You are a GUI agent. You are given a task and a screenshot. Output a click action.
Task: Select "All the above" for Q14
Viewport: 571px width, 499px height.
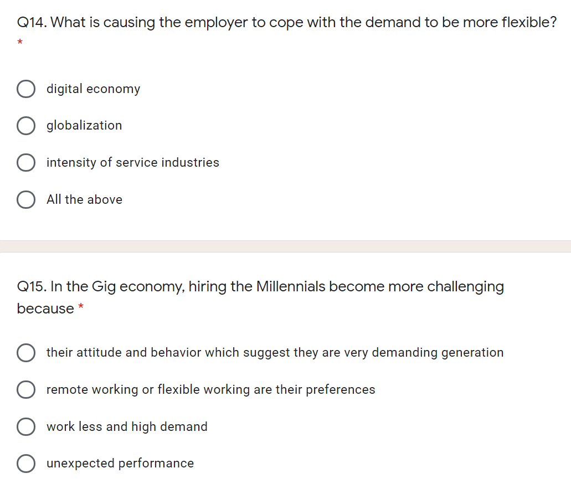click(x=26, y=199)
